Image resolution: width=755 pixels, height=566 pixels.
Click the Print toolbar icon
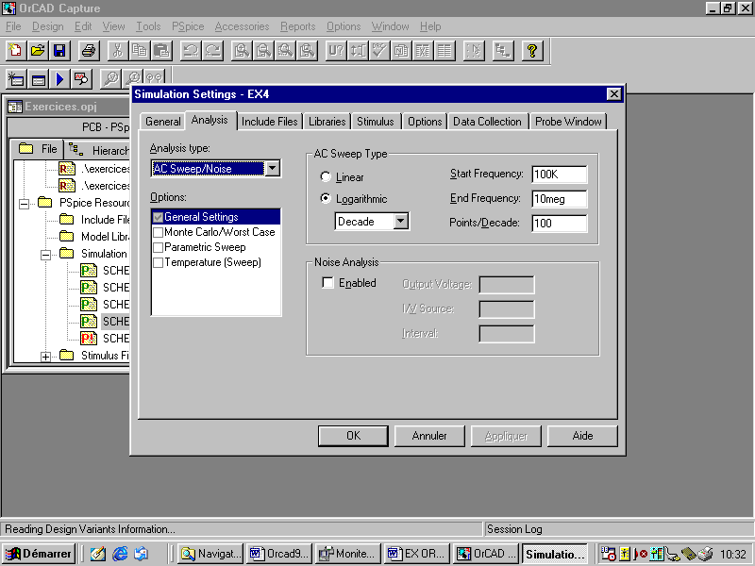[89, 51]
